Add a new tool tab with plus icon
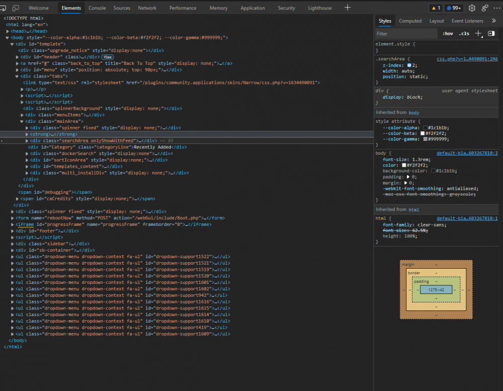The height and width of the screenshot is (391, 503). (x=348, y=8)
